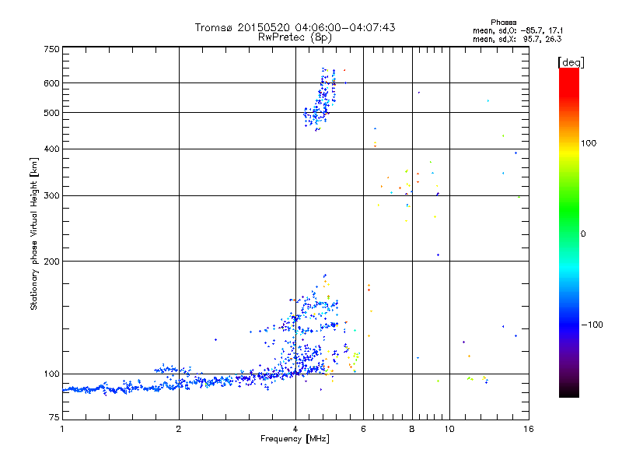Screen dimensions: 622x467
Task: Click the y-axis tick label '100'
Action: pyautogui.click(x=51, y=374)
